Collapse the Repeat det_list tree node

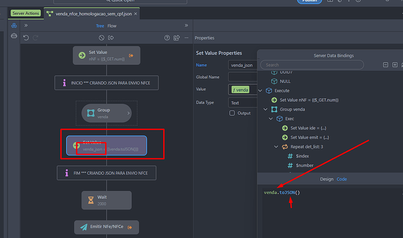[x=276, y=147]
